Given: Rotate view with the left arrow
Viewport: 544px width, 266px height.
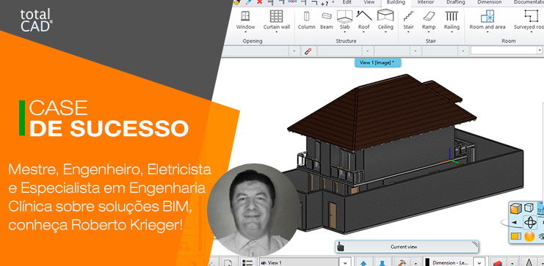Looking at the screenshot, I should point(514,222).
